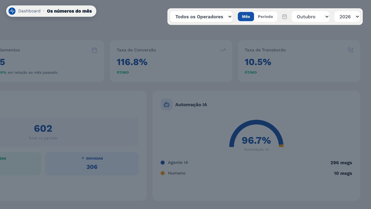Click the 602 total value

tap(43, 128)
